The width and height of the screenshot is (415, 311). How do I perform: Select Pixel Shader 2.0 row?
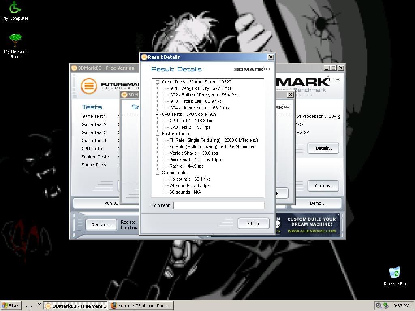(195, 160)
